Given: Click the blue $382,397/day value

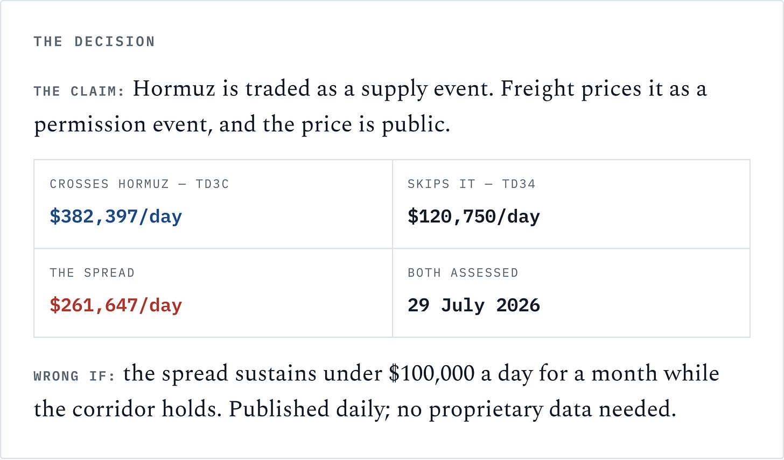Looking at the screenshot, I should pyautogui.click(x=116, y=217).
